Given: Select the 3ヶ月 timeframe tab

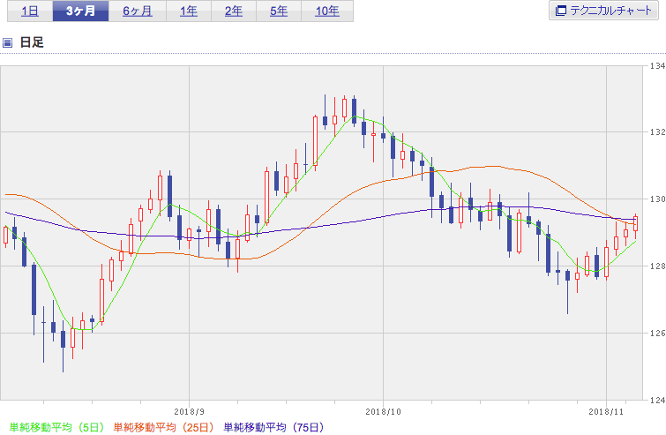Looking at the screenshot, I should point(80,11).
